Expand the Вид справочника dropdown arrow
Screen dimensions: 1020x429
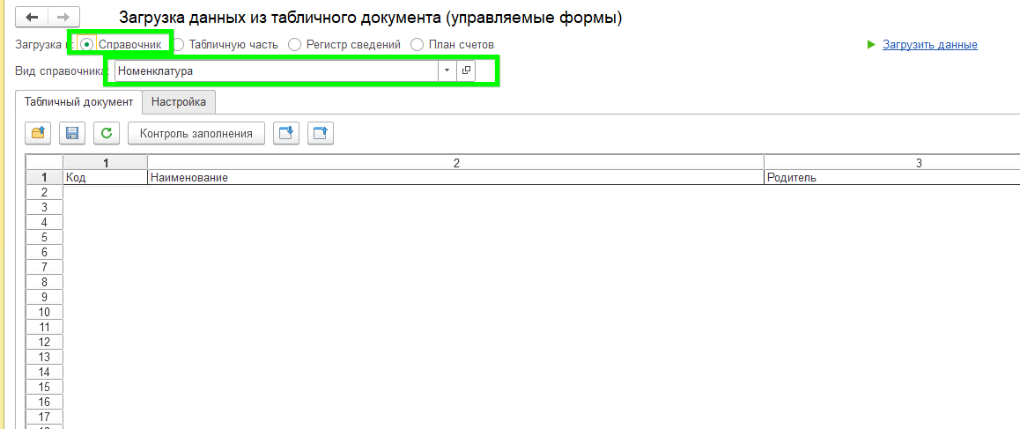pyautogui.click(x=447, y=70)
